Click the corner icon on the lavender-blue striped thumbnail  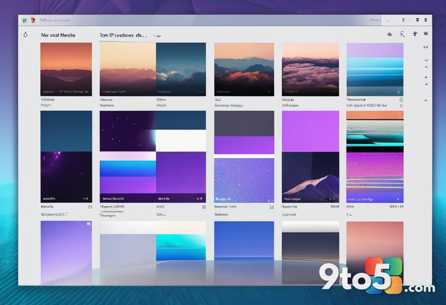[398, 92]
